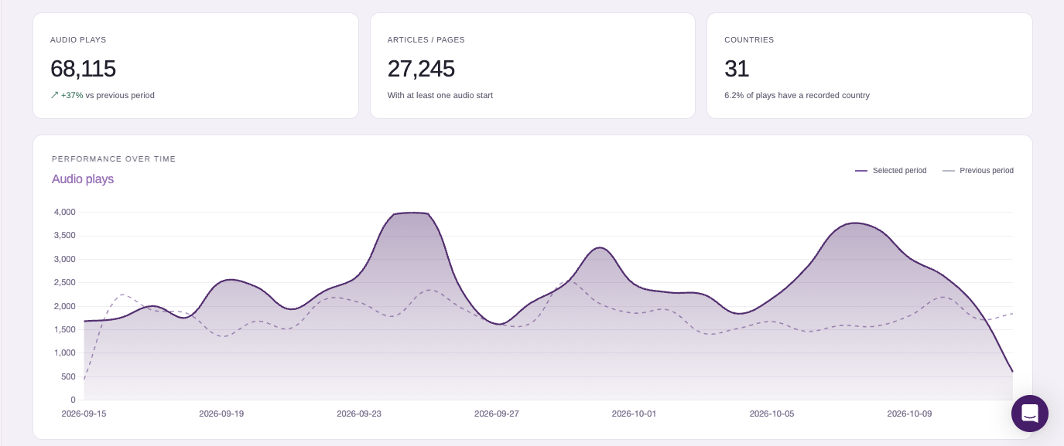The width and height of the screenshot is (1064, 446).
Task: Click the PERFORMANCE OVER TIME heading
Action: coord(114,159)
